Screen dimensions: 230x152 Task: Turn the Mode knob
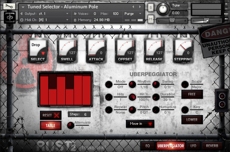[109, 85]
